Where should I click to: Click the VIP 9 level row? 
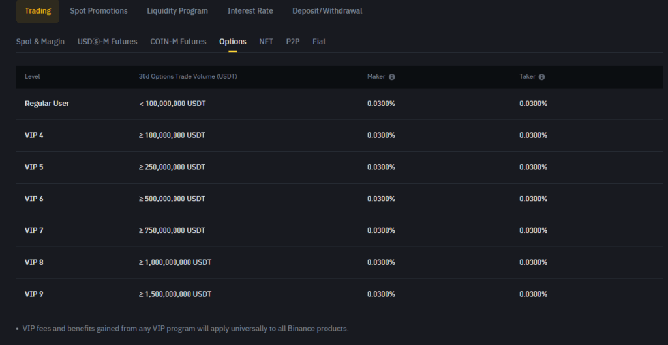click(339, 294)
